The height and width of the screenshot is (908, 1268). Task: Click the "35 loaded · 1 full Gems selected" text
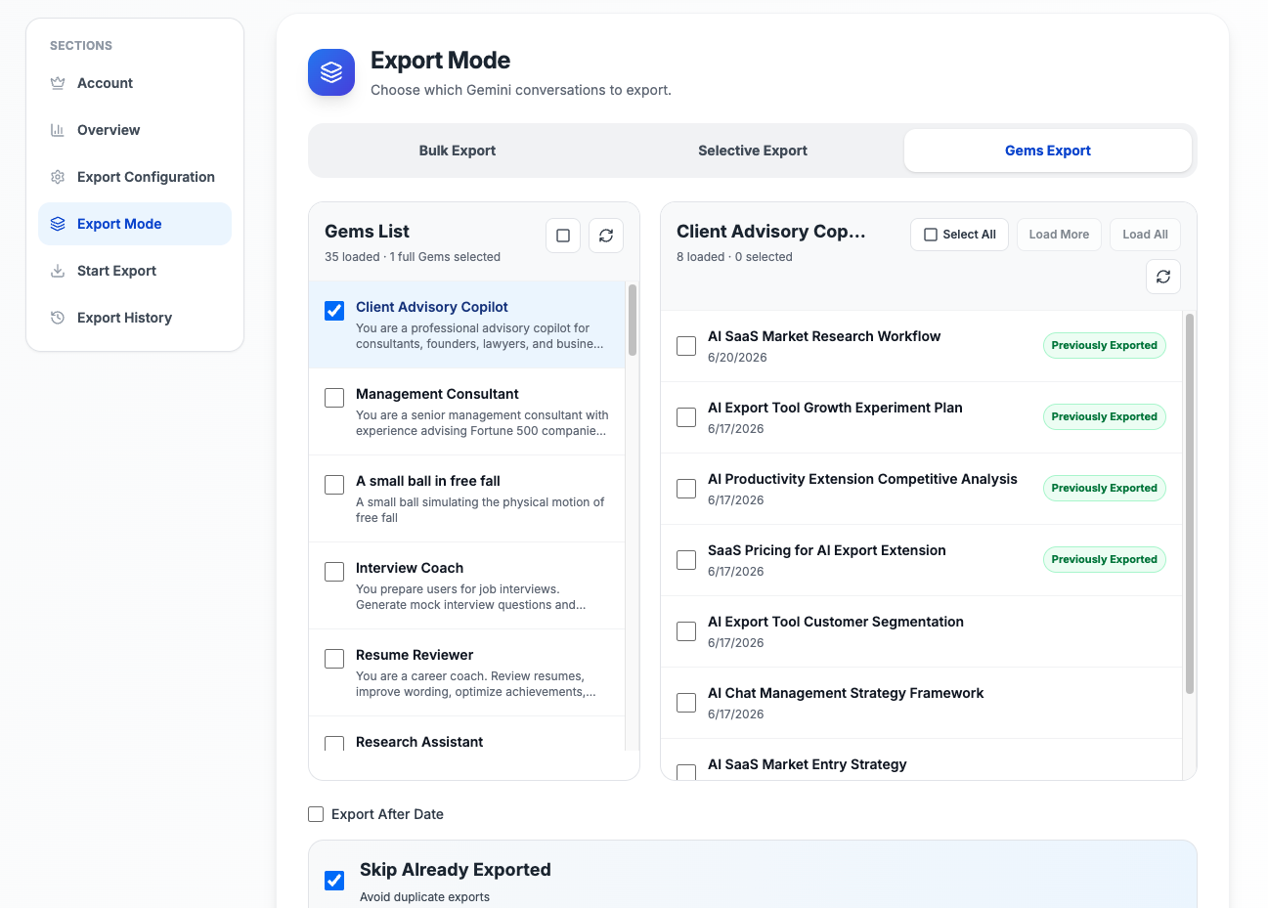pyautogui.click(x=413, y=257)
